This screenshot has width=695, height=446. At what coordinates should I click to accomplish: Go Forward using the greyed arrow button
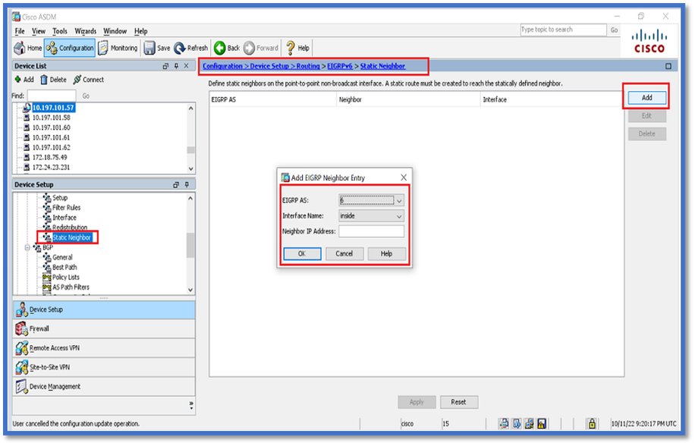[x=261, y=48]
